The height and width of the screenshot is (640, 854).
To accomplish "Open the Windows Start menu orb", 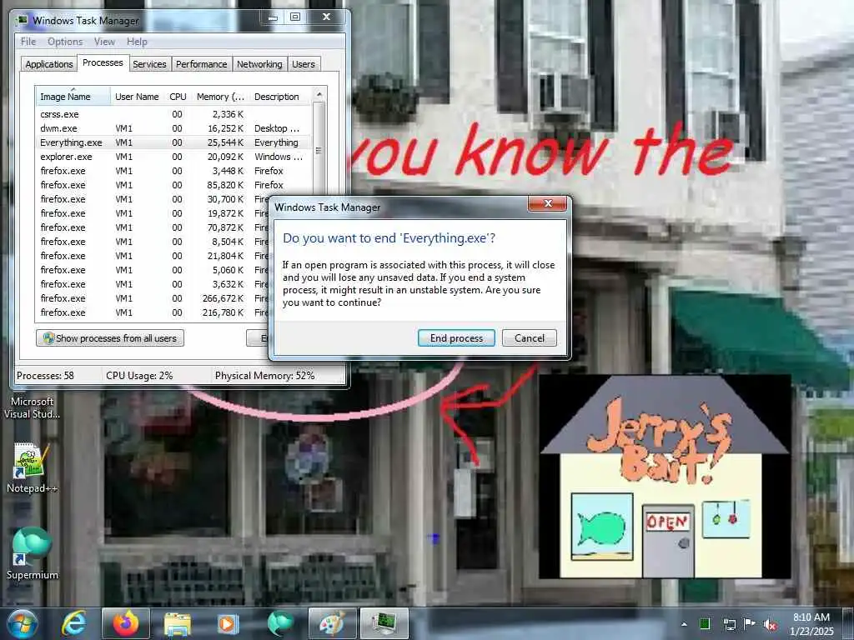I will [23, 623].
